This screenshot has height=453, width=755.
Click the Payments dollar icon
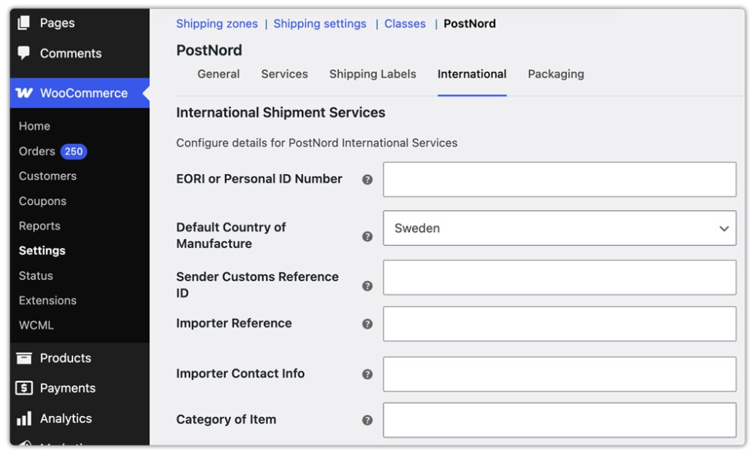click(24, 388)
